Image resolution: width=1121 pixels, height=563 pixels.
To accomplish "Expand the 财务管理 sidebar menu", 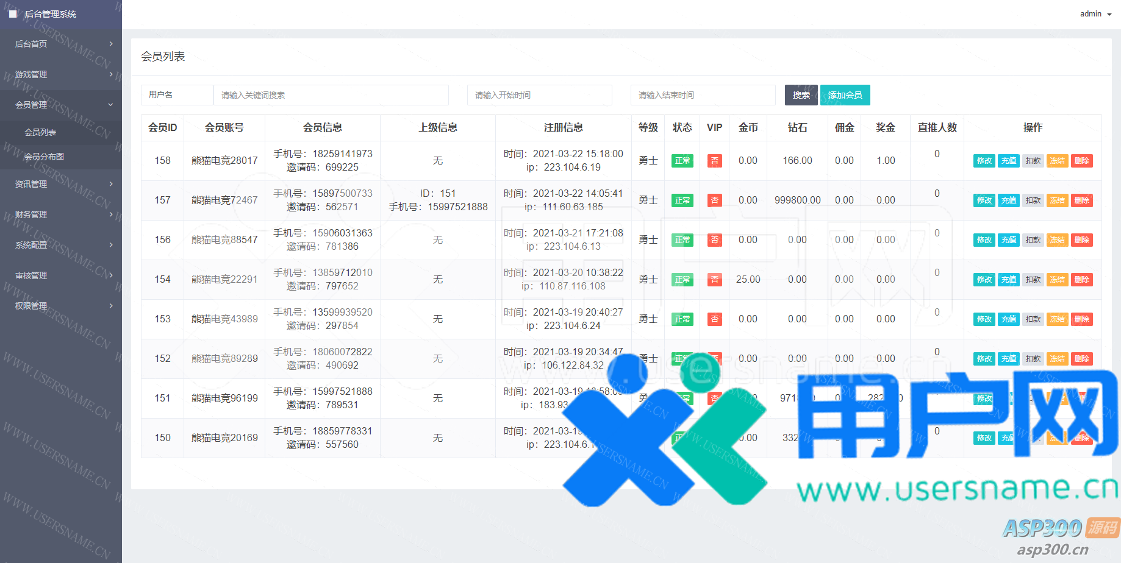I will pyautogui.click(x=61, y=214).
